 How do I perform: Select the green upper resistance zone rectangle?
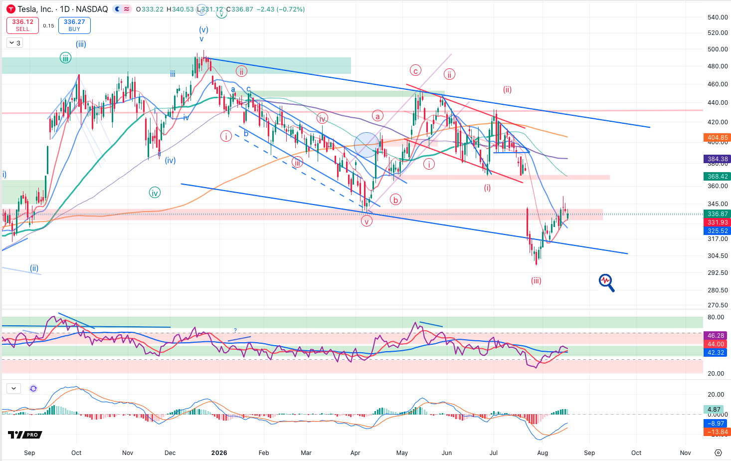coord(176,65)
